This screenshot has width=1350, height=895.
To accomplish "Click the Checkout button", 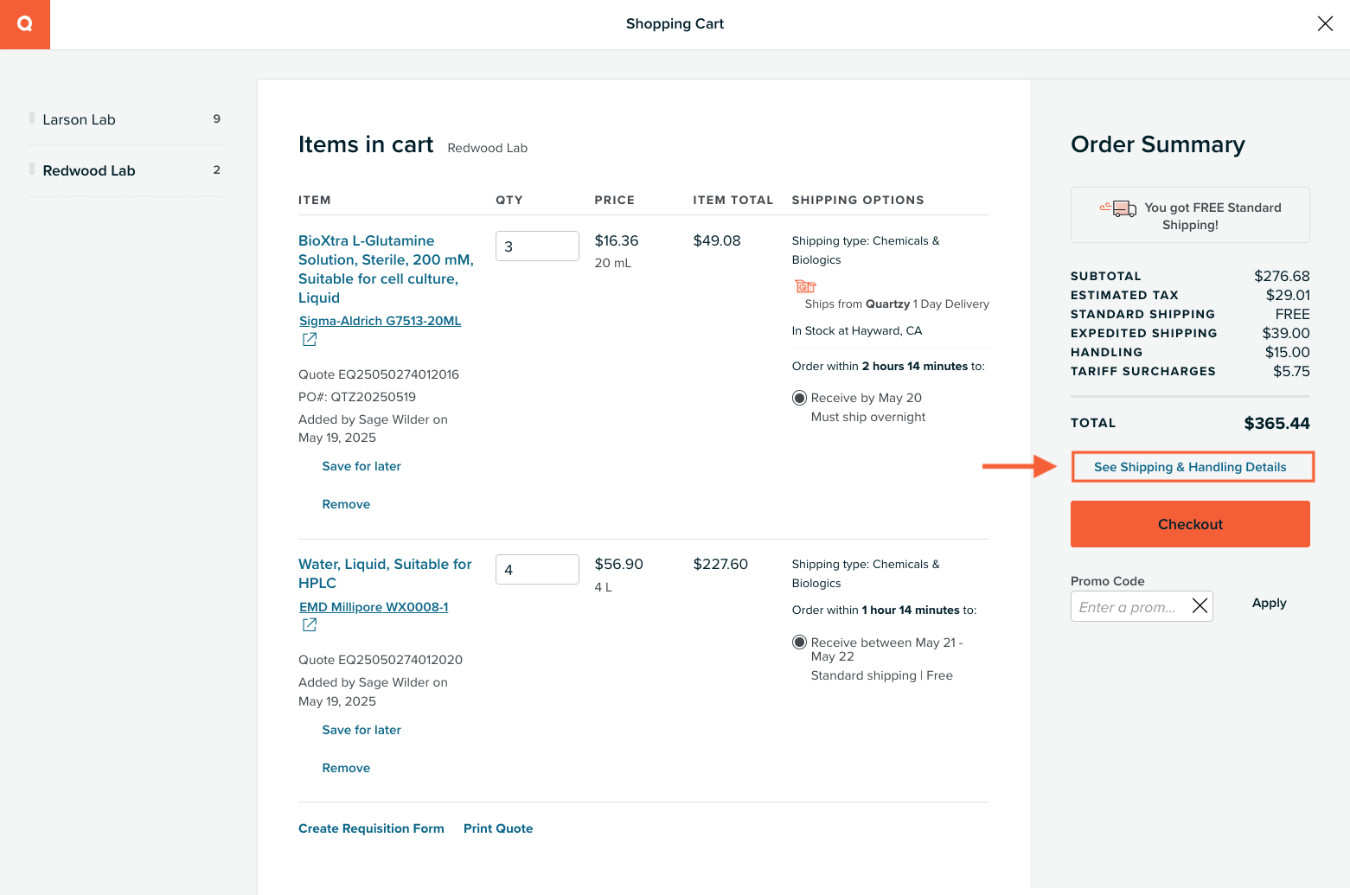I will tap(1190, 524).
